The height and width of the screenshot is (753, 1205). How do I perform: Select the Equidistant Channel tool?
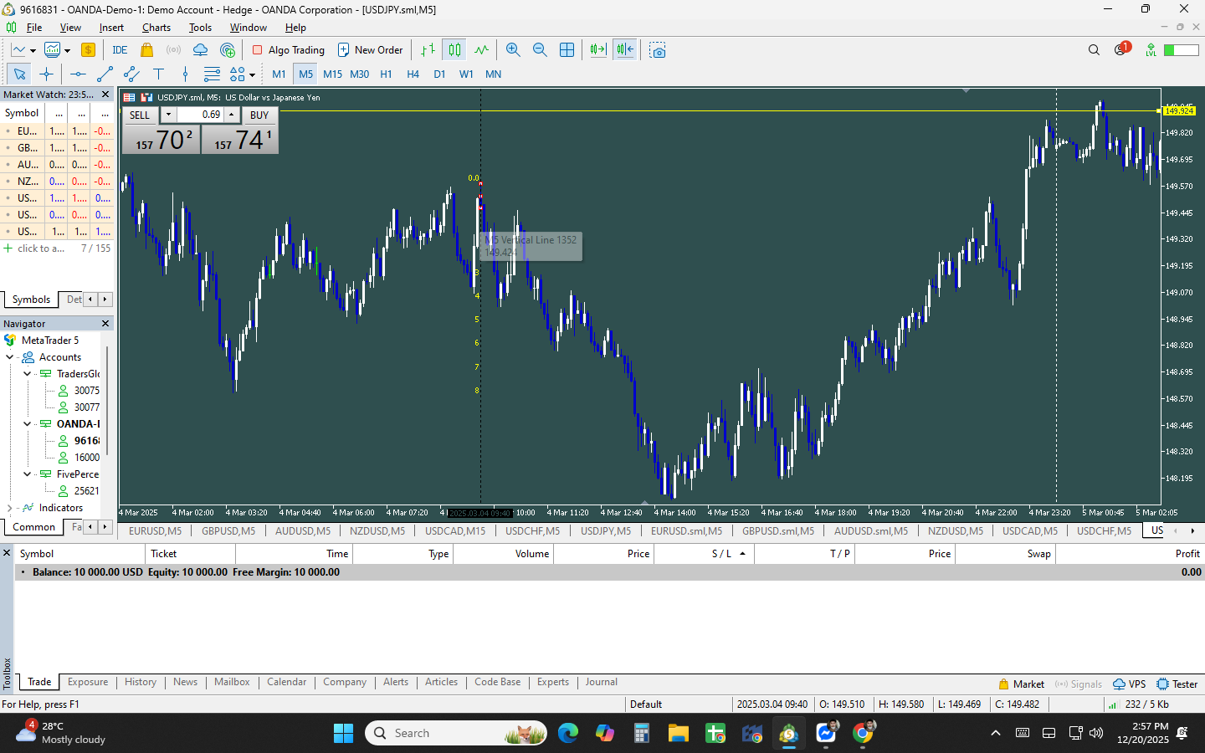click(x=131, y=74)
